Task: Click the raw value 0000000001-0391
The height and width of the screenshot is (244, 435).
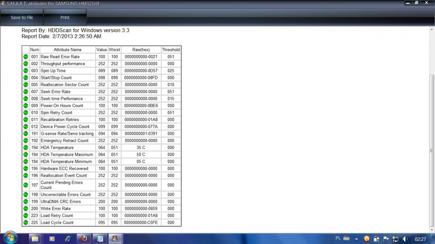Action: click(141, 133)
